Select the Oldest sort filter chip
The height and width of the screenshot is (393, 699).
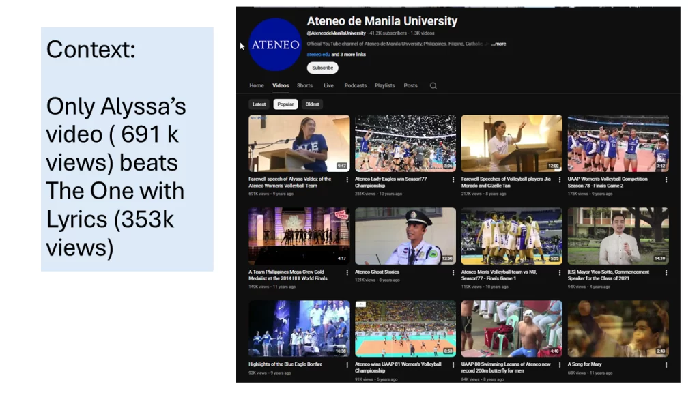tap(312, 104)
